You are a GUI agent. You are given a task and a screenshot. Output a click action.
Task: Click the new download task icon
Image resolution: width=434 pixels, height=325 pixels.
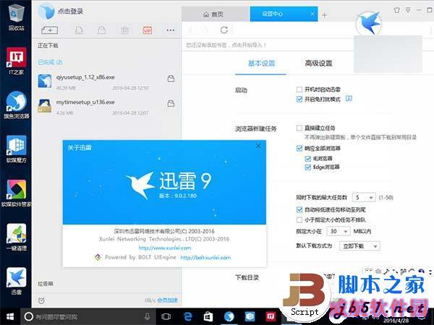pos(49,30)
